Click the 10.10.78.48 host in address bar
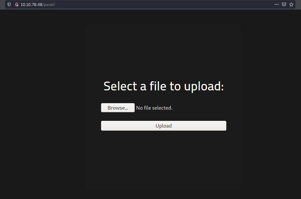The height and width of the screenshot is (199, 301). (x=31, y=5)
